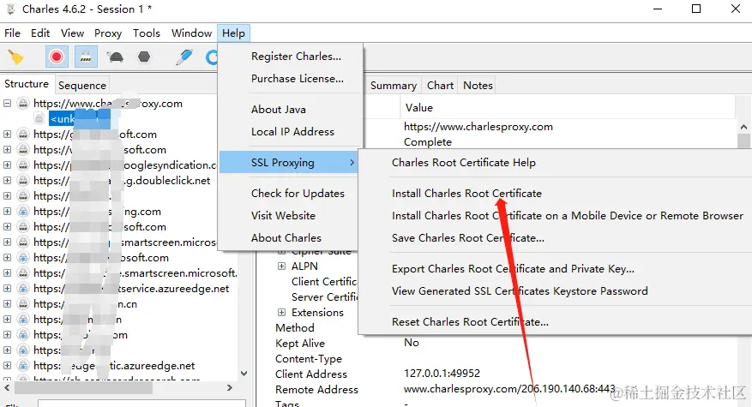Viewport: 752px width, 407px height.
Task: Open the Proxy menu
Action: (108, 33)
